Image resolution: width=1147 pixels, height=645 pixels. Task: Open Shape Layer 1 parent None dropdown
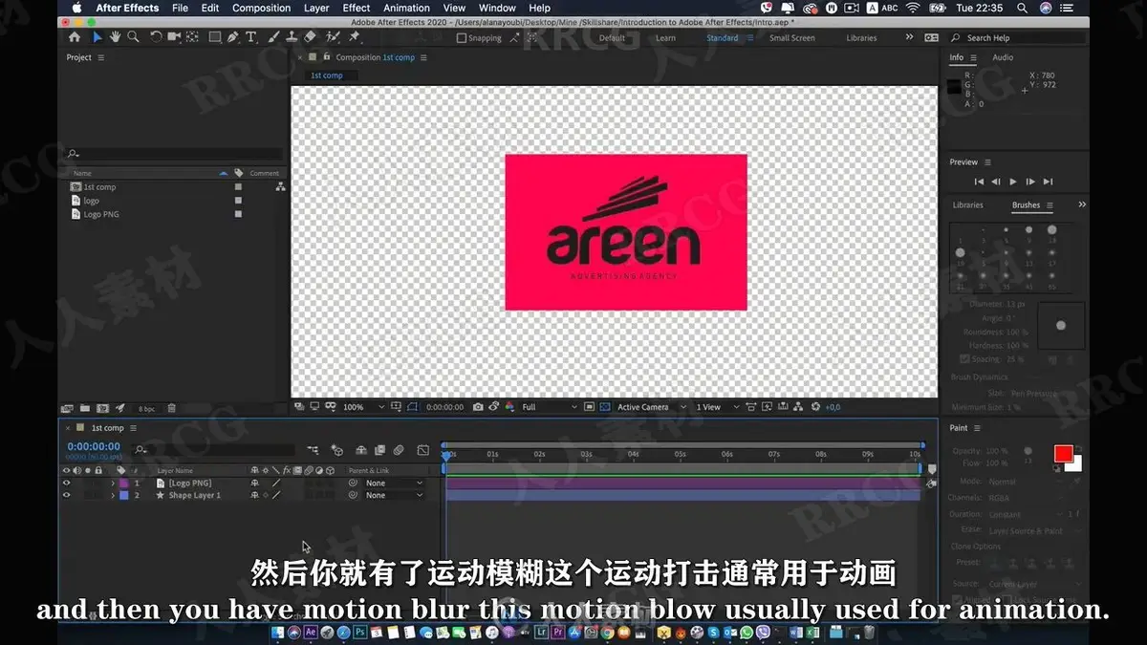[394, 496]
